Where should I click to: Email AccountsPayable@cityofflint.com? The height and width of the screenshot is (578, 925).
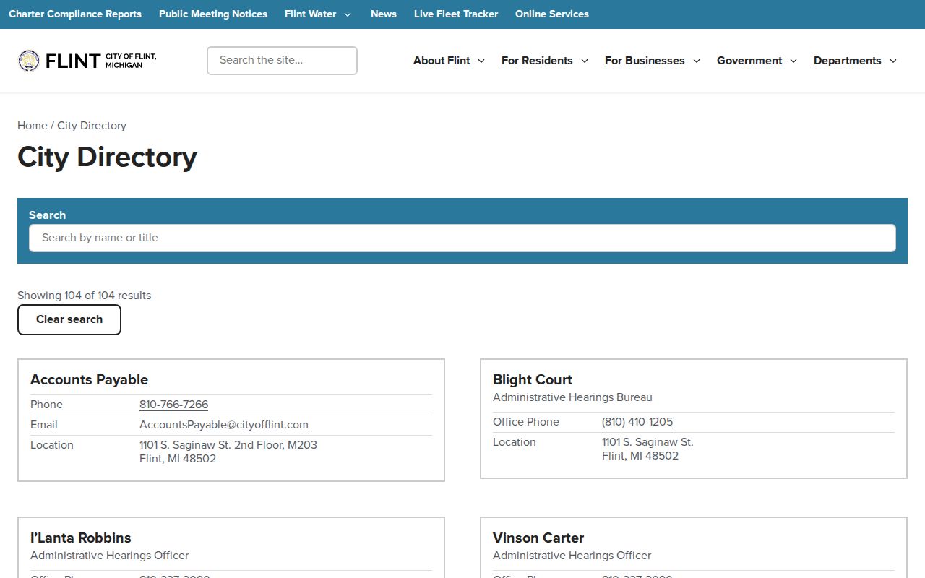[224, 425]
